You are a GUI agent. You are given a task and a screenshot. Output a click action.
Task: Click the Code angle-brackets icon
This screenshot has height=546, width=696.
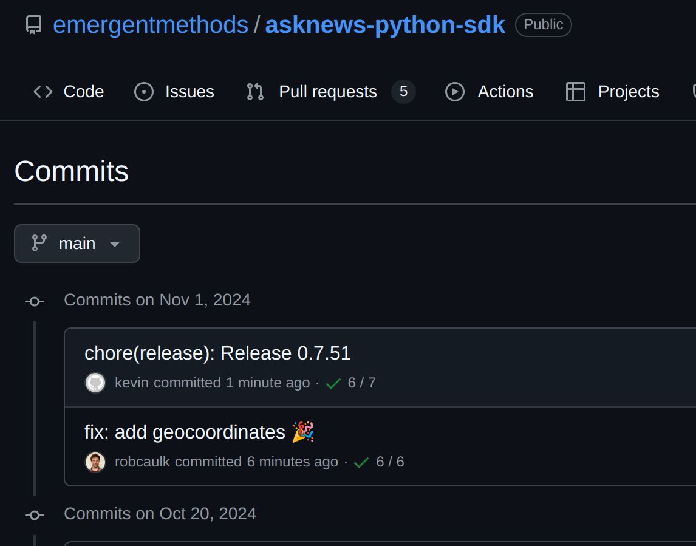tap(43, 92)
